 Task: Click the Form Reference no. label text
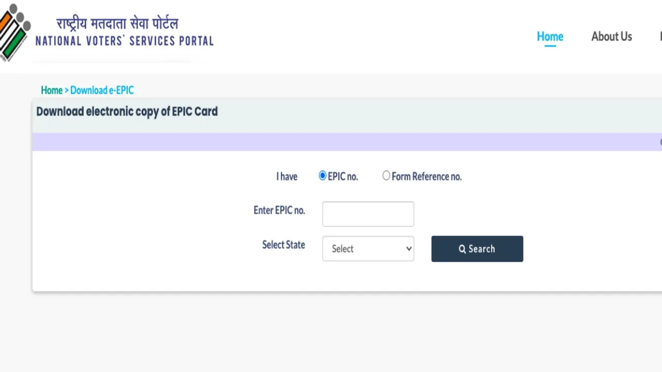pos(427,177)
